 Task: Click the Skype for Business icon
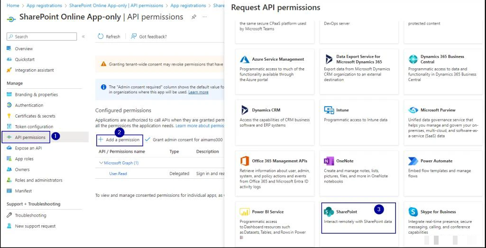(413, 211)
